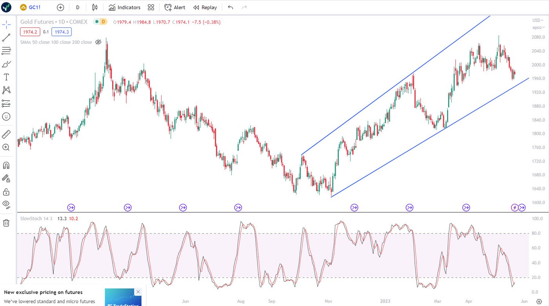Toggle hide all drawings eye
Image resolution: width=549 pixels, height=306 pixels.
click(6, 204)
